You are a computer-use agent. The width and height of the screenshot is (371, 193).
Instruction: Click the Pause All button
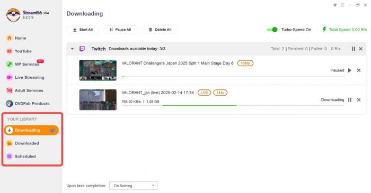click(120, 30)
